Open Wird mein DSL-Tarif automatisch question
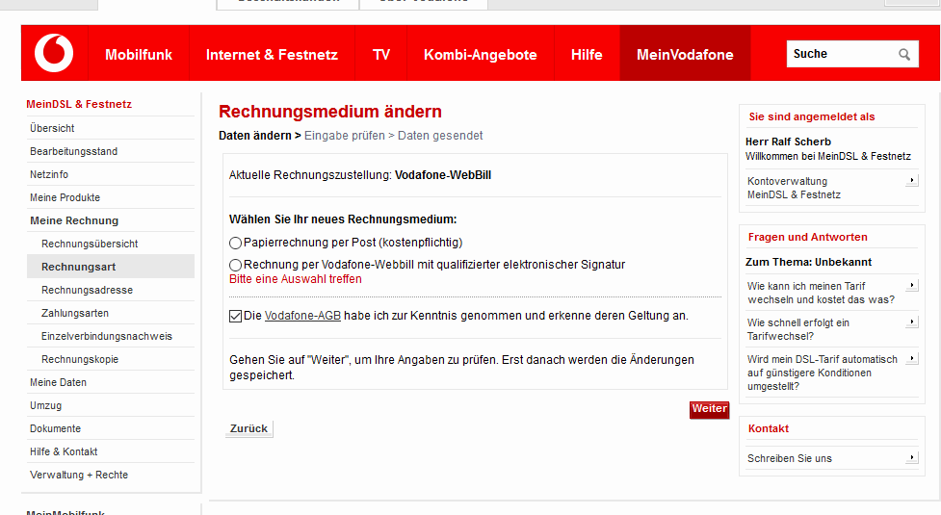Screen dimensions: 941x515 [823, 373]
